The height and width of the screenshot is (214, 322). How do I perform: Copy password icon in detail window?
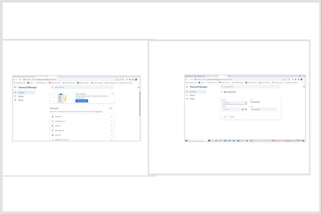coord(246,110)
